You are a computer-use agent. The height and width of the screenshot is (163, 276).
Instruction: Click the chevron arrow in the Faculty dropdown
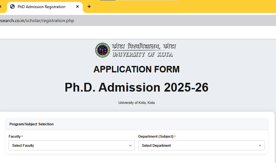(x=131, y=145)
